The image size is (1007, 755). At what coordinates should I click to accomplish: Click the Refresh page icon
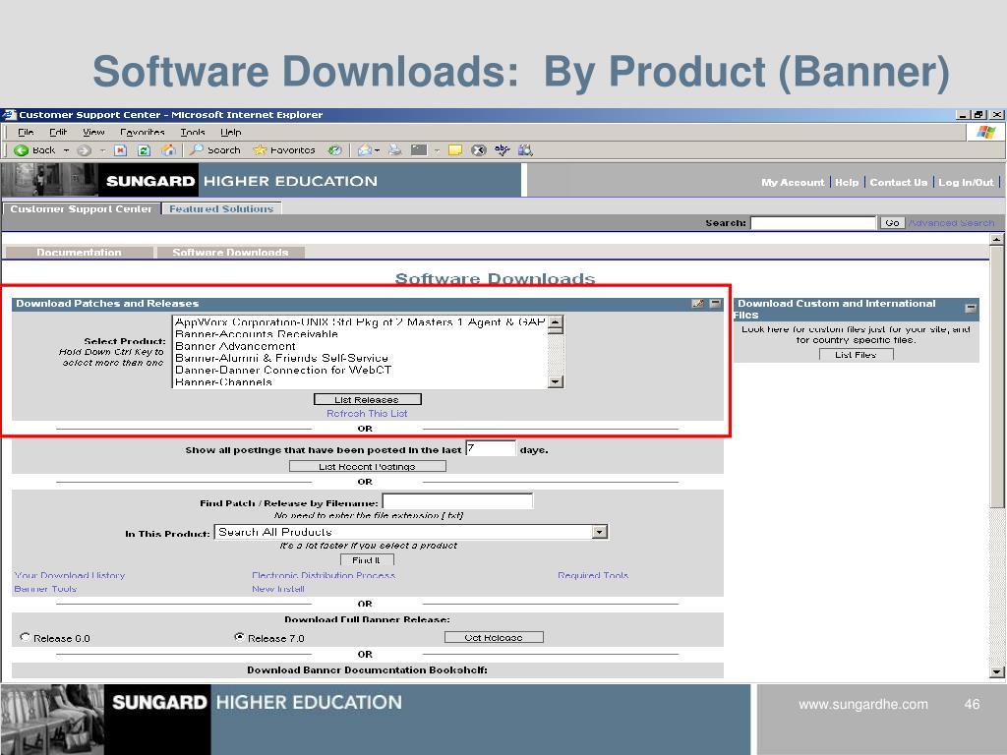144,150
